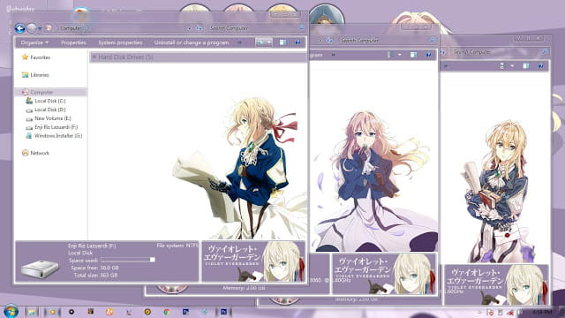Click the Change your view icon in front window
Screen dimensions: 565x318
(x=260, y=42)
